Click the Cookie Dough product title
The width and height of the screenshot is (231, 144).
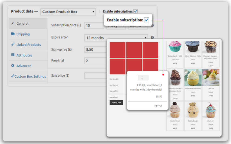pyautogui.click(x=193, y=121)
